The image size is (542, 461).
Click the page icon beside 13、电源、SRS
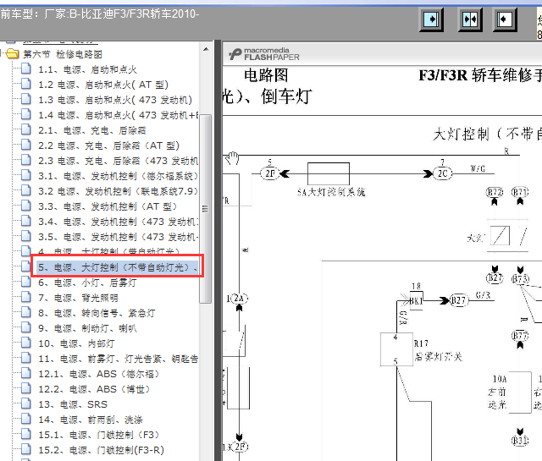[26, 403]
